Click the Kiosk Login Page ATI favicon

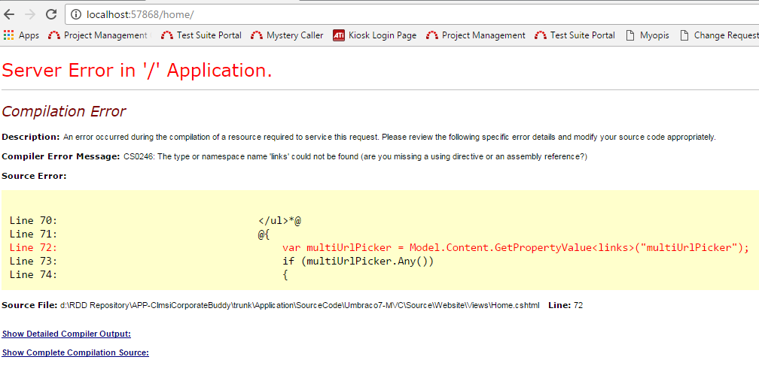(339, 35)
